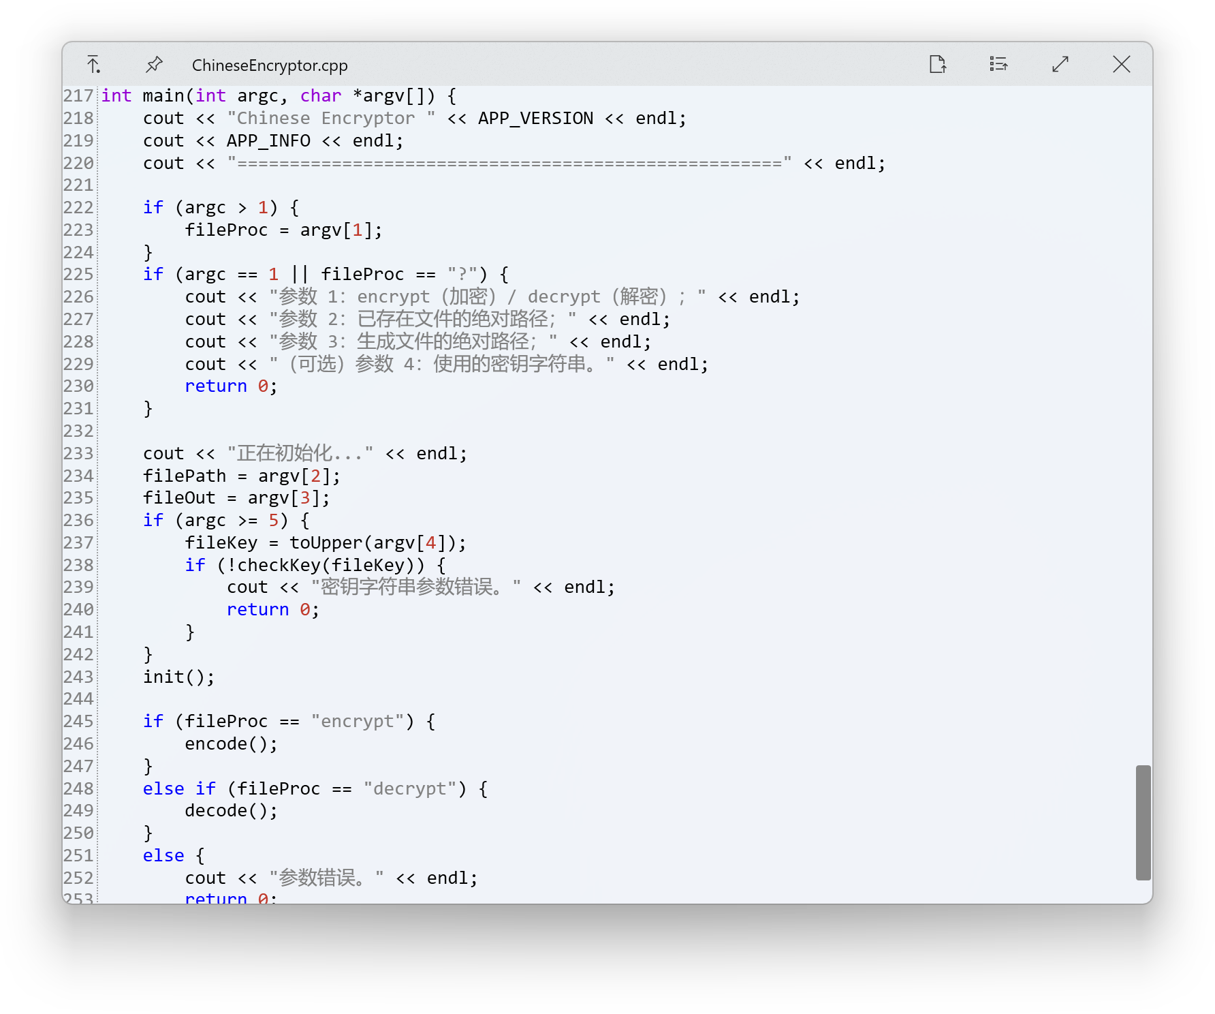This screenshot has width=1215, height=1014.
Task: Click the 'decode();' call
Action: (231, 811)
